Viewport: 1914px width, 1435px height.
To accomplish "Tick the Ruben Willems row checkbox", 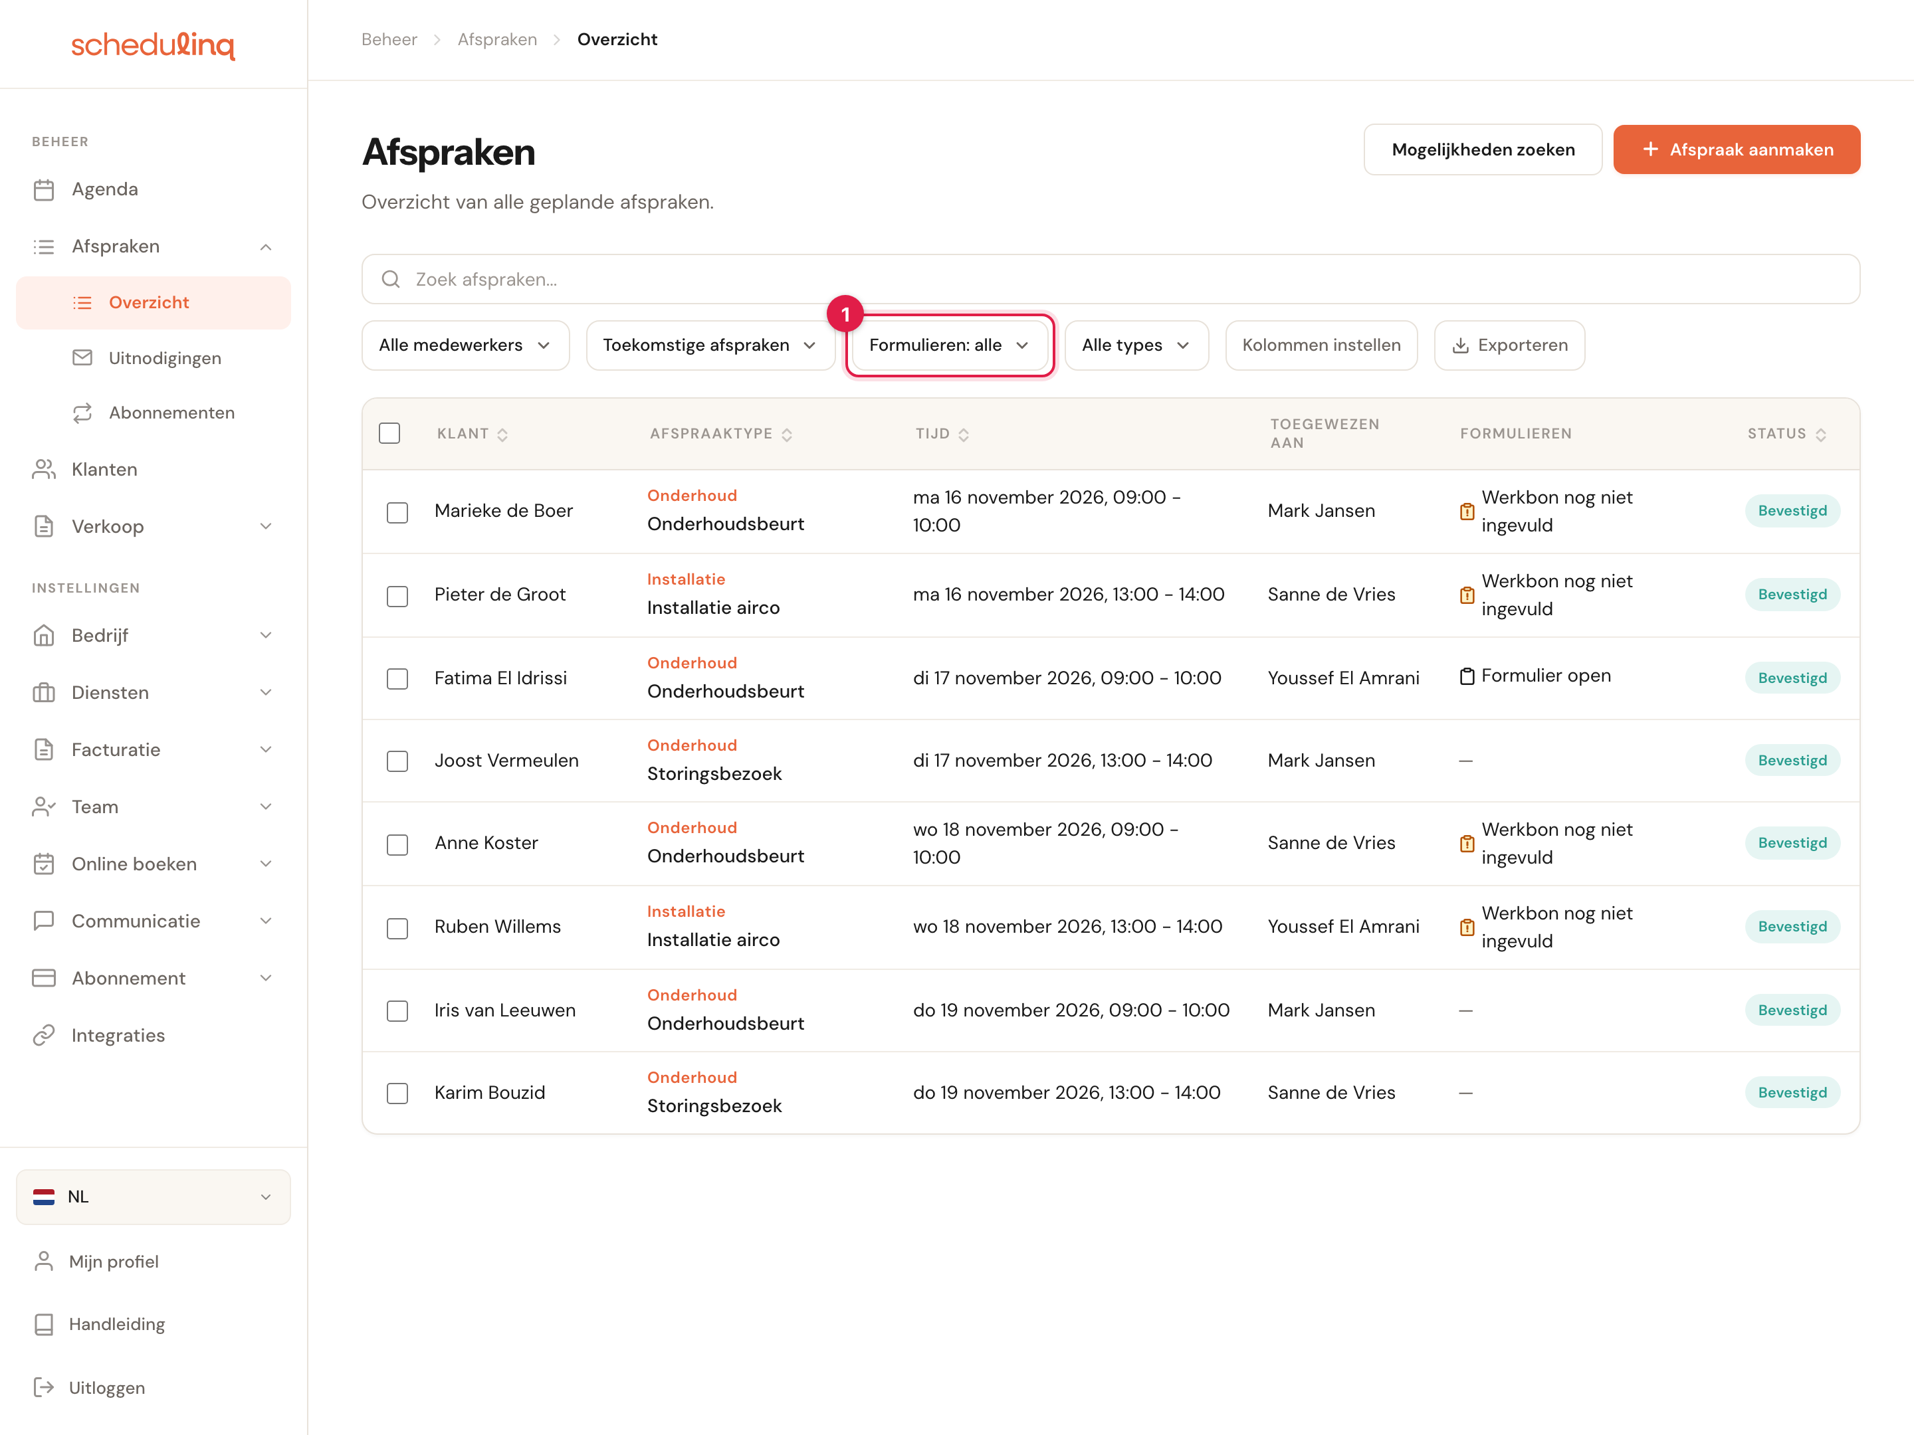I will click(397, 928).
